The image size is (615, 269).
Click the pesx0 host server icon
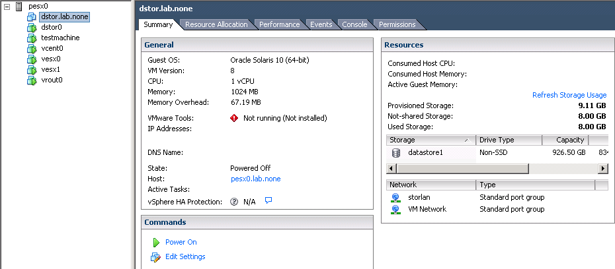[19, 7]
